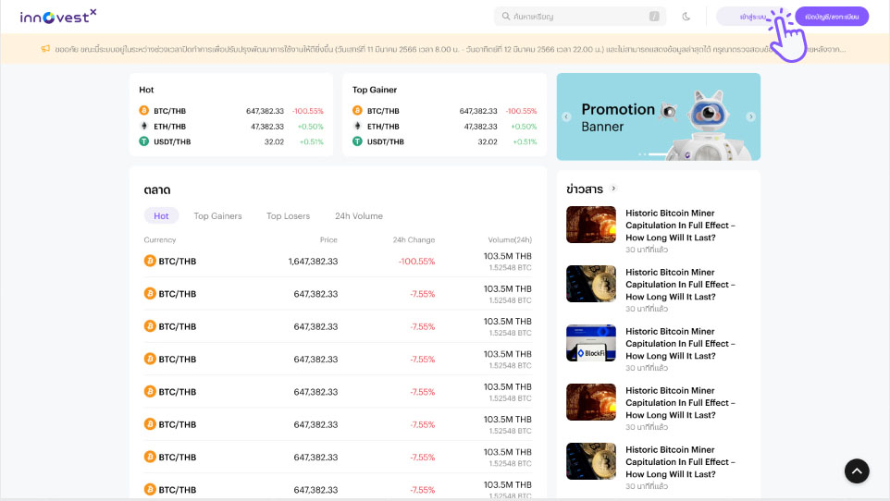The image size is (890, 501).
Task: Click the ตลาด market section heading
Action: tap(157, 190)
